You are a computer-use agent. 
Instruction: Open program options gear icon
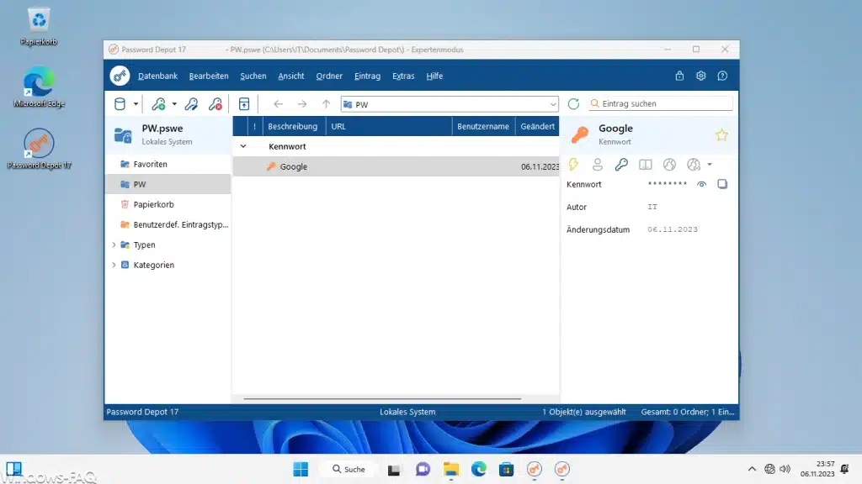click(x=701, y=76)
